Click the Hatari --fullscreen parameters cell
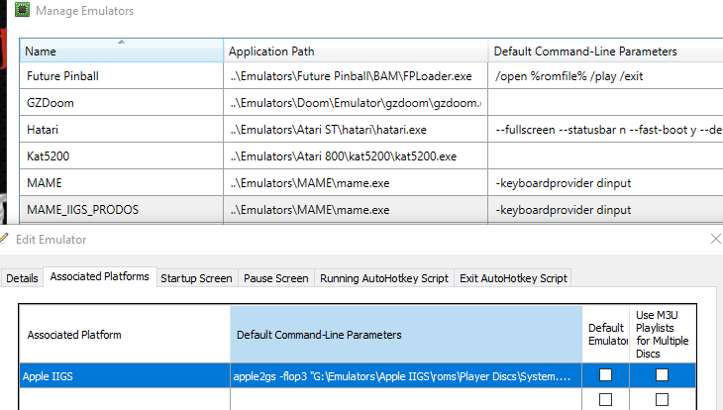This screenshot has width=723, height=410. coord(605,129)
